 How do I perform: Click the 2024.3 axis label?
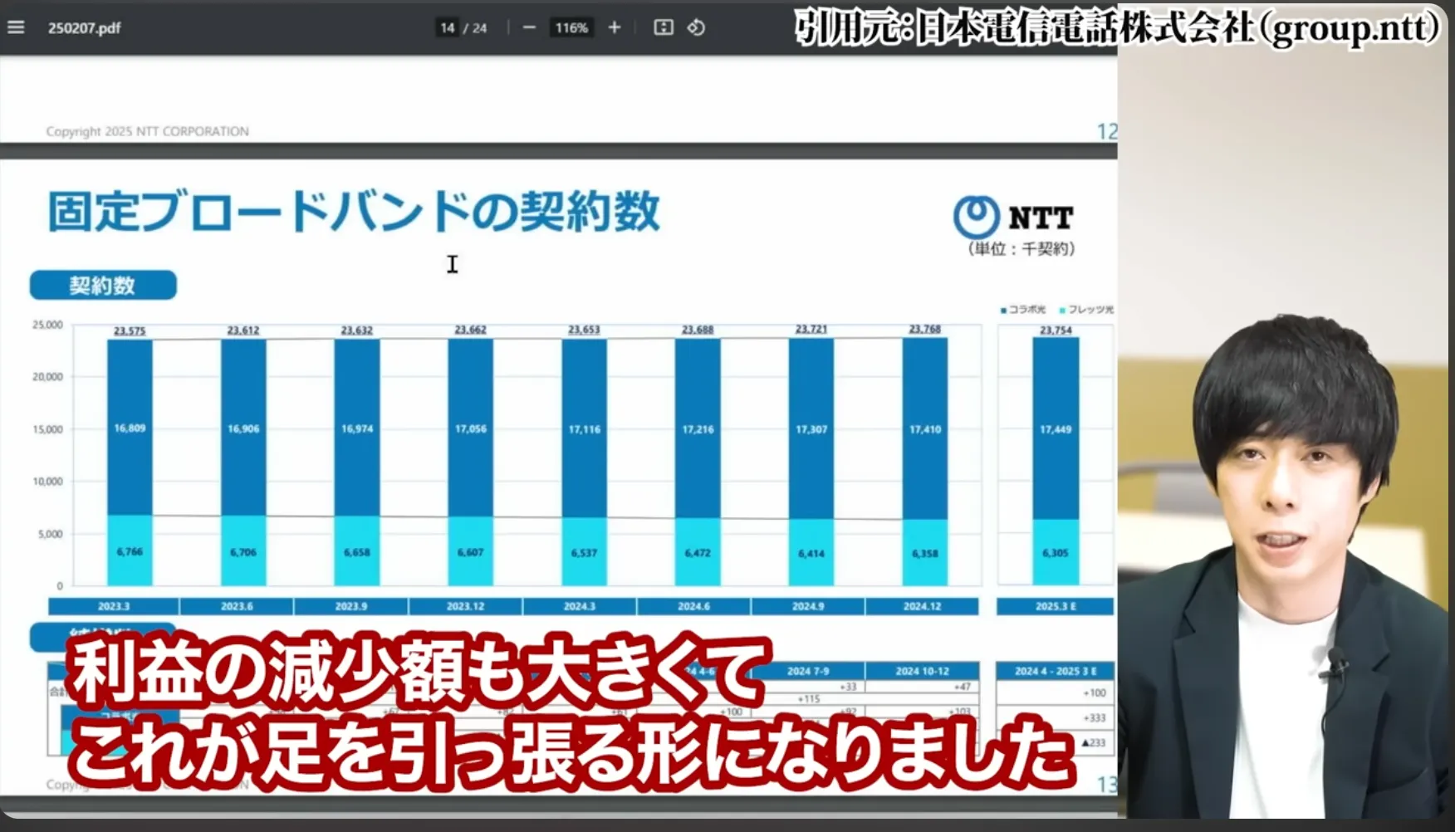pyautogui.click(x=580, y=606)
